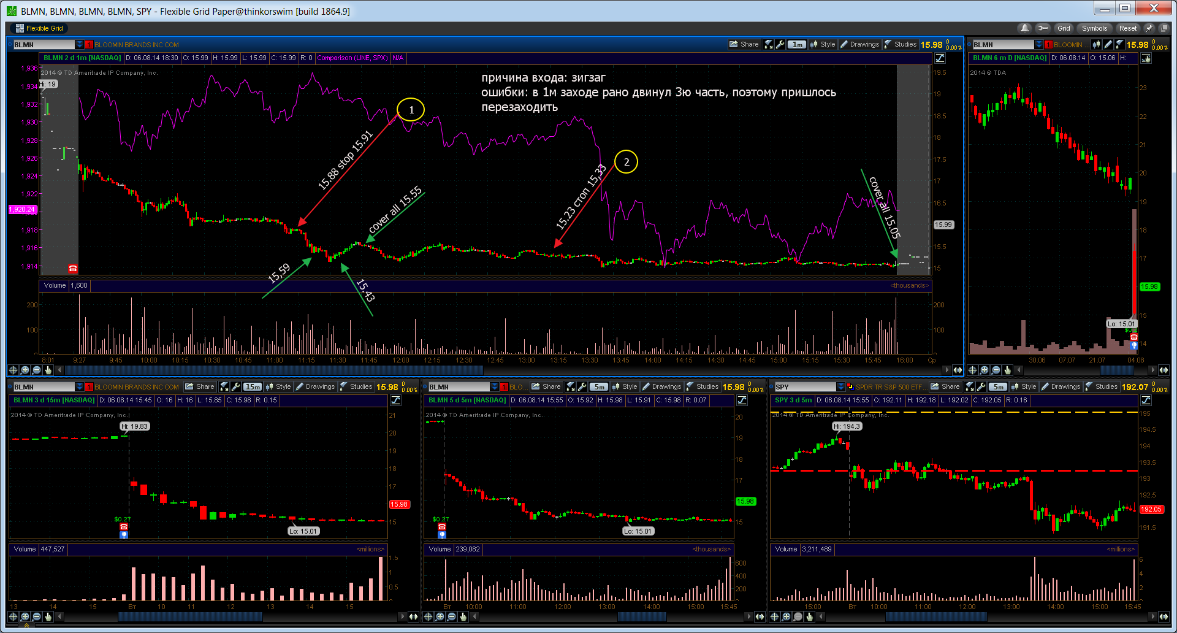The width and height of the screenshot is (1177, 633).
Task: Share the BLMN 1m chart
Action: click(x=744, y=44)
